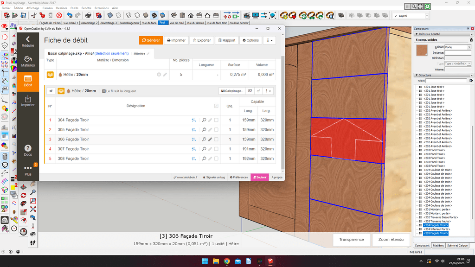
Task: Click the entity material color swatch
Action: tap(422, 50)
